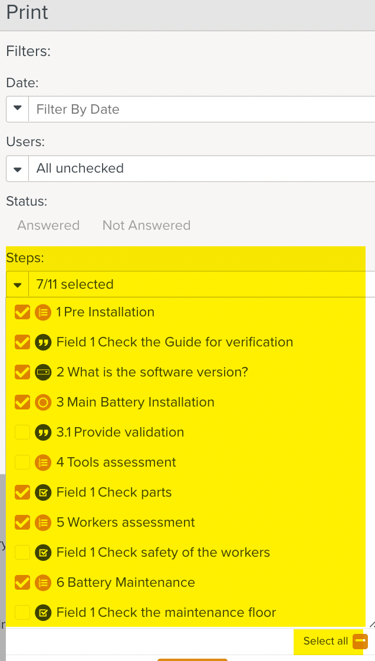375x661 pixels.
Task: Check the 3.1 Provide validation checkbox
Action: 22,432
